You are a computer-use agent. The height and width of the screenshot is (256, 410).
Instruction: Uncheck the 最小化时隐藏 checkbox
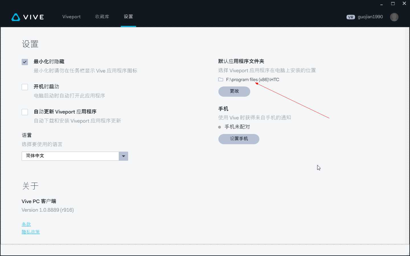25,62
